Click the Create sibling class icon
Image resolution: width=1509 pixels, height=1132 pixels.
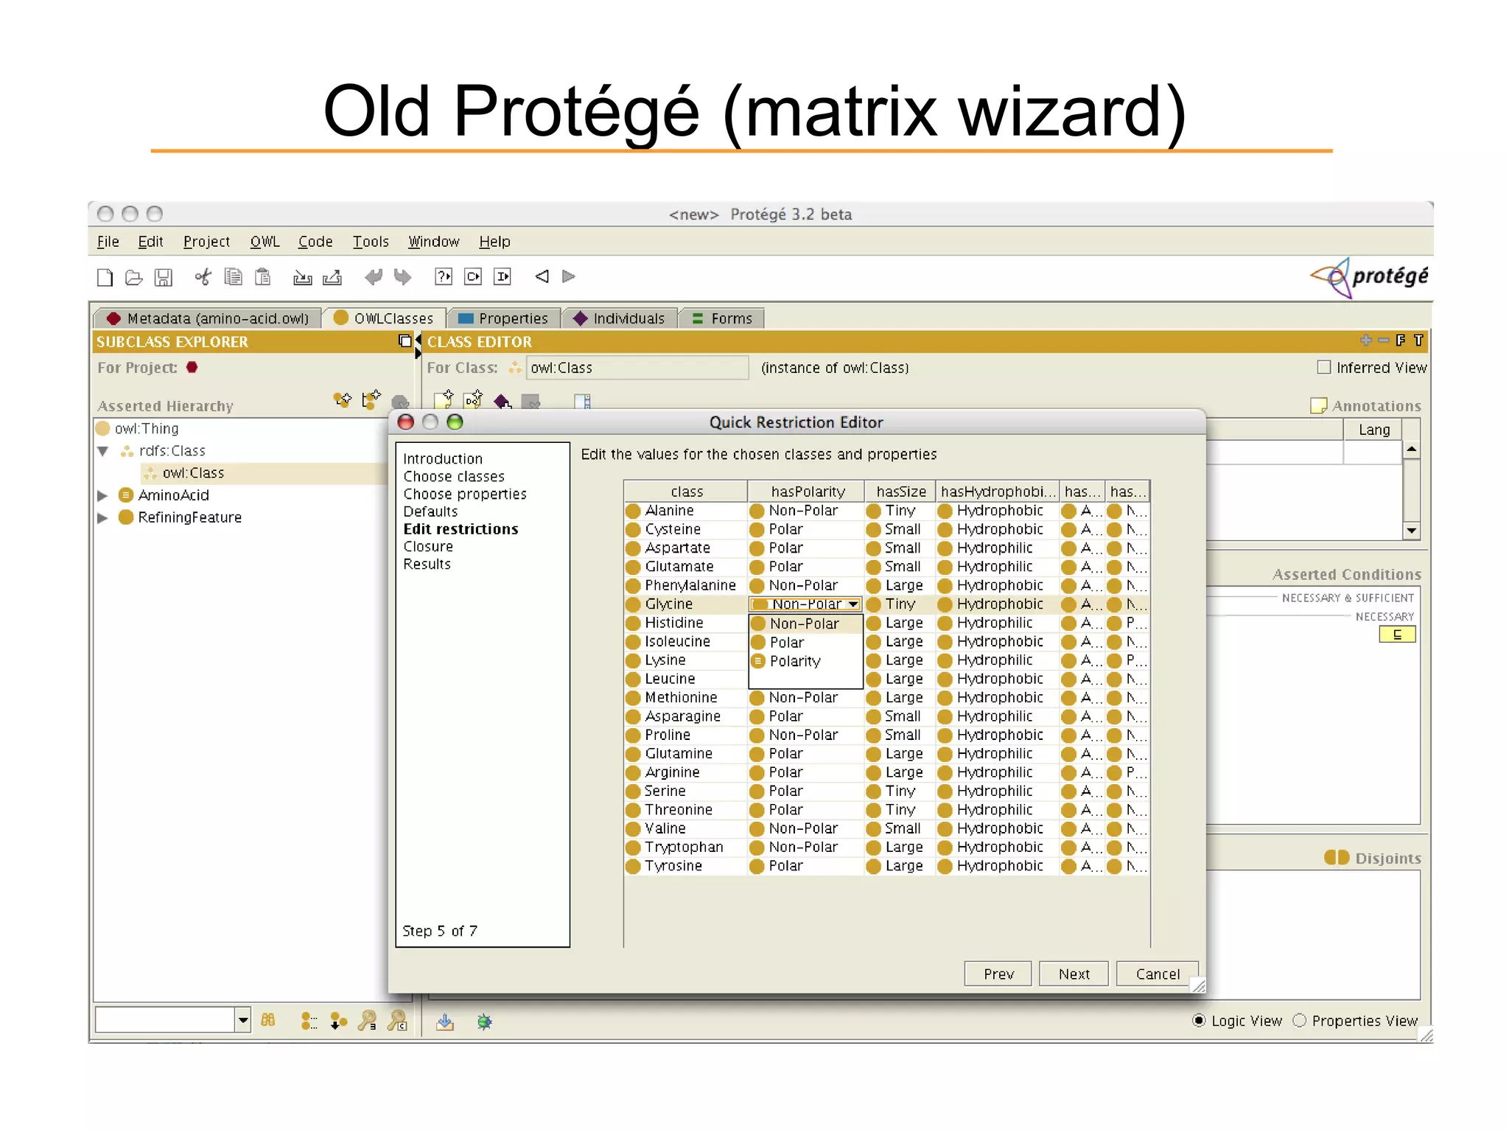tap(371, 399)
